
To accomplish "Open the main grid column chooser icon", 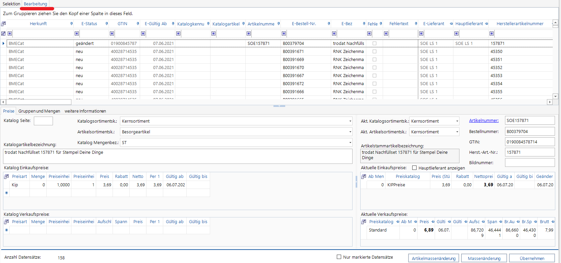I will 3,24.
